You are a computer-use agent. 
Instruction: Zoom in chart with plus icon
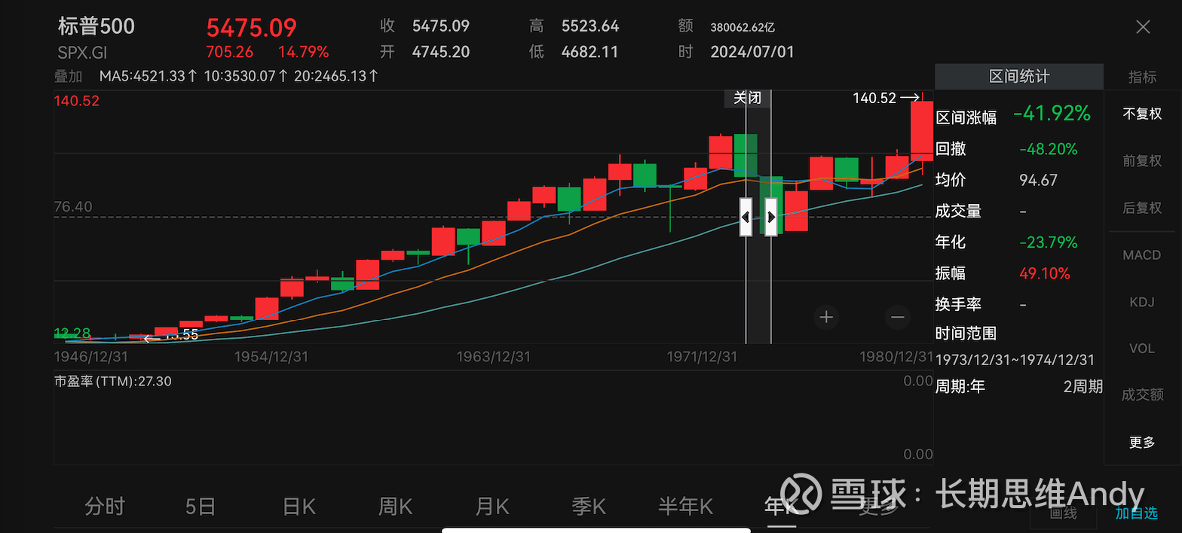[x=826, y=317]
